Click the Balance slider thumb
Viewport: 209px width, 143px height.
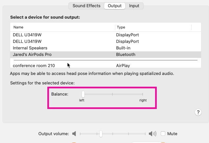tap(83, 94)
